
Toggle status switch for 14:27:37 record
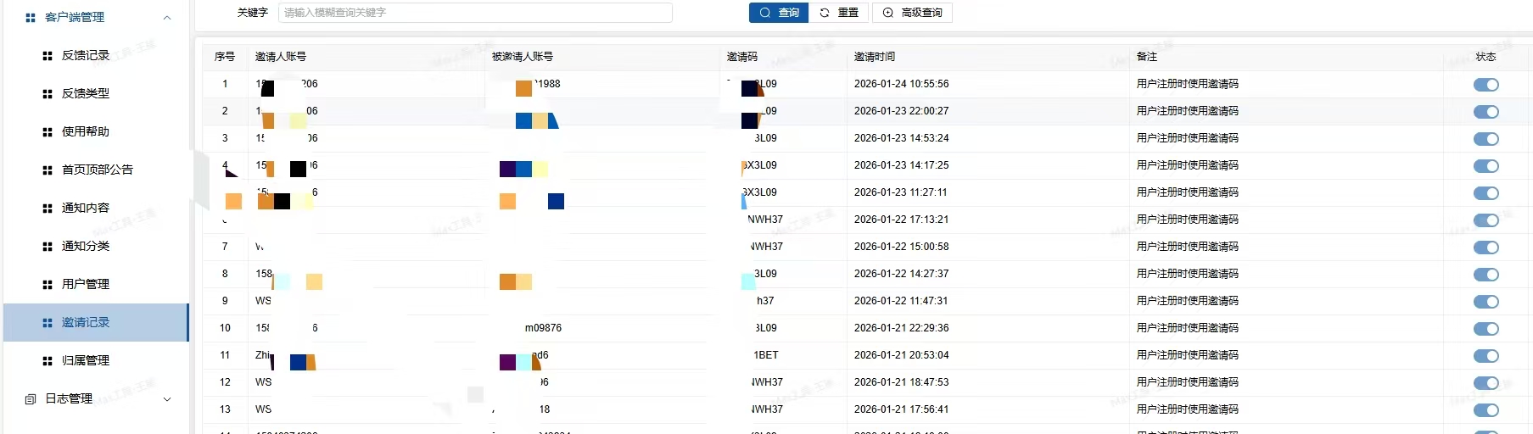click(1486, 275)
